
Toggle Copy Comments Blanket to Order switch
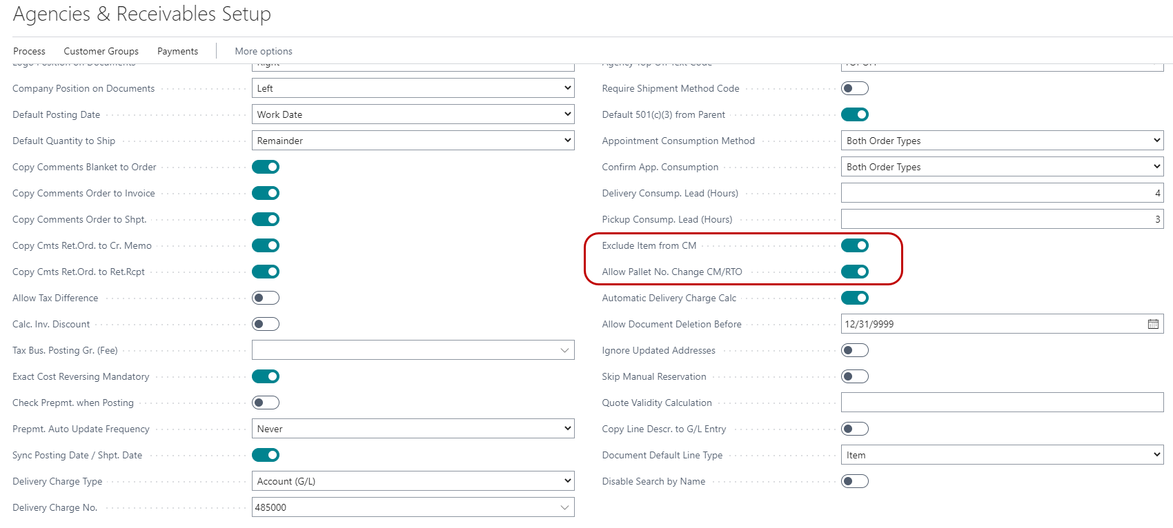[x=266, y=167]
